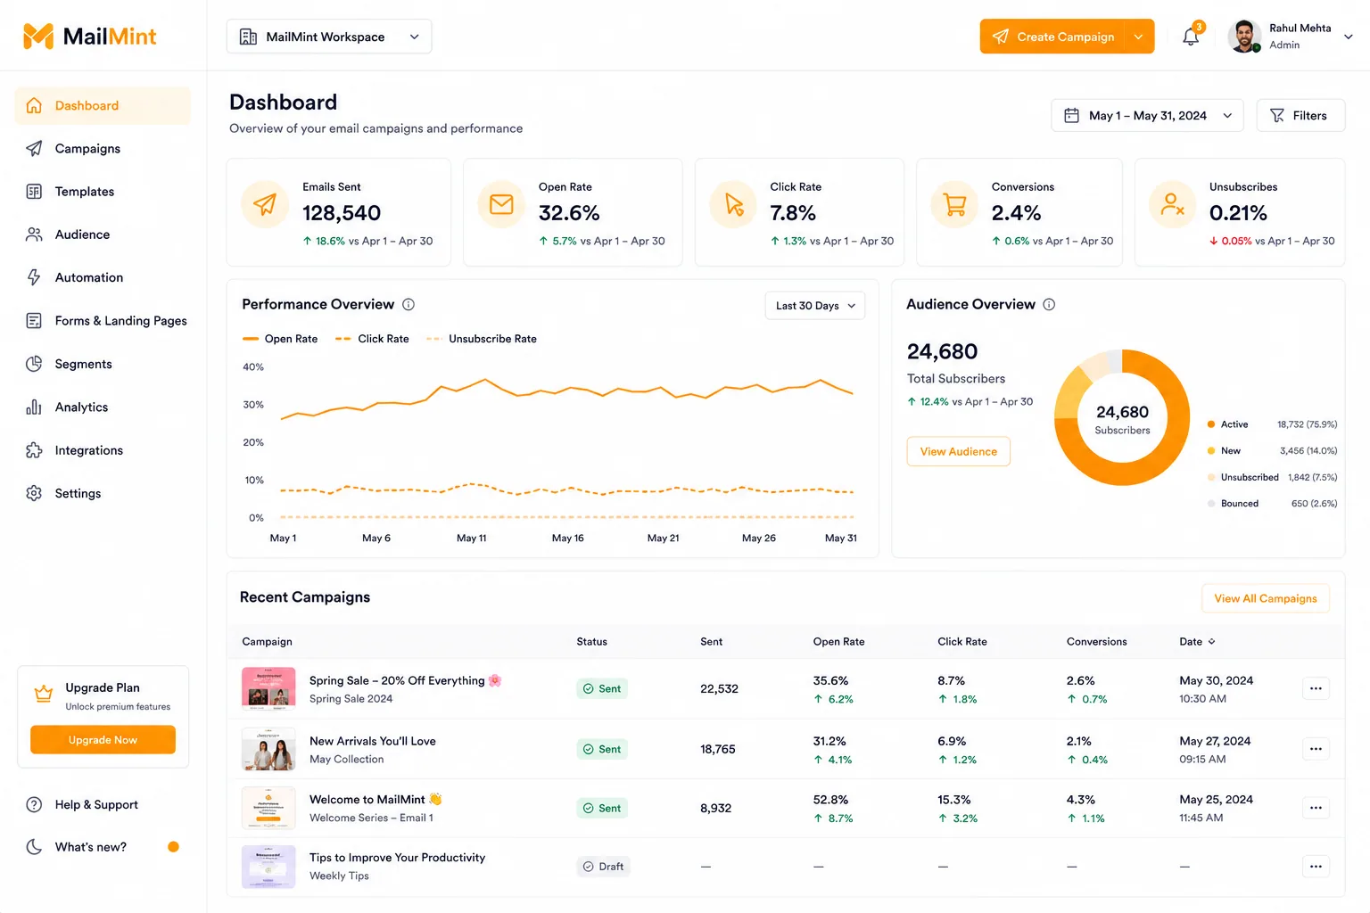
Task: Open the May 1 – May 31 date range picker
Action: [1147, 116]
